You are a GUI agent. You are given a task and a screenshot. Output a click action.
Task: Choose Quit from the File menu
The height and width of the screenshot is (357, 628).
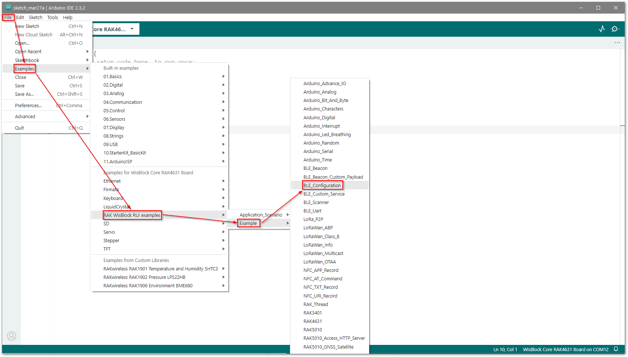pos(46,128)
